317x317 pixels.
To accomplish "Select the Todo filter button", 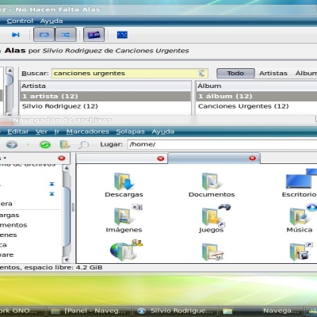I will [x=235, y=73].
